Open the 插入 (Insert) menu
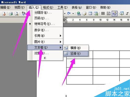130x97 pixels. click(34, 8)
